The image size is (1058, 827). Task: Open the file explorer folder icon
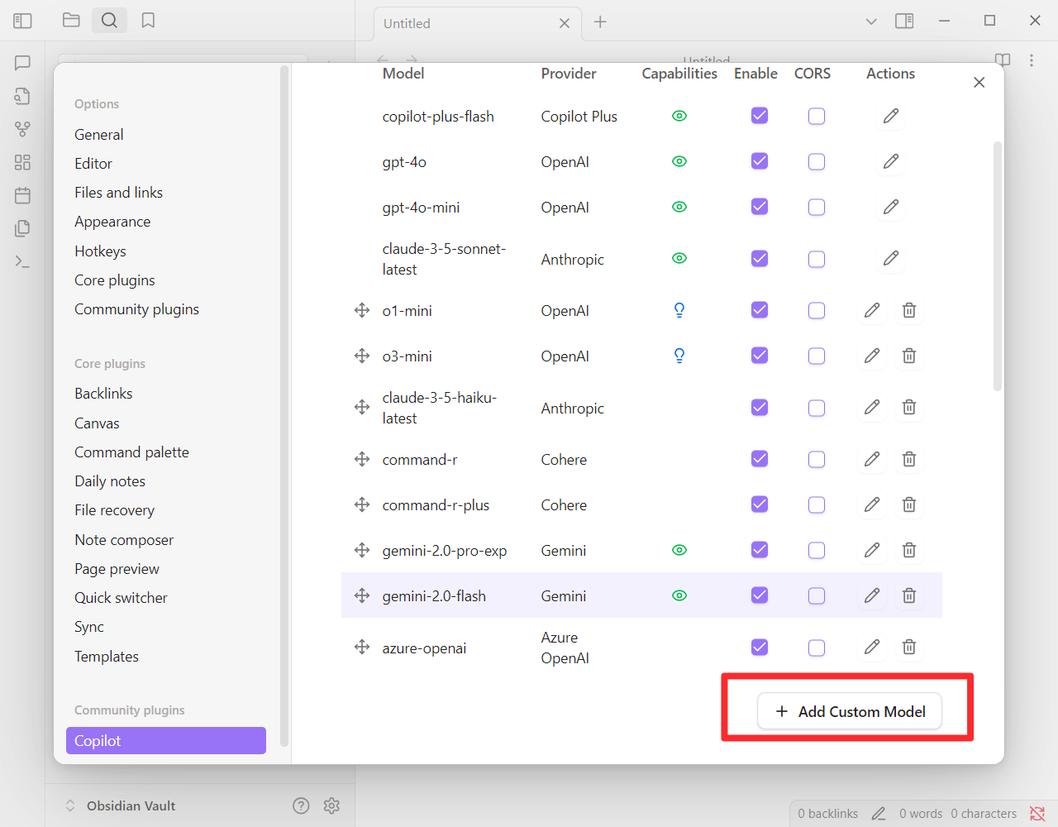pos(71,21)
